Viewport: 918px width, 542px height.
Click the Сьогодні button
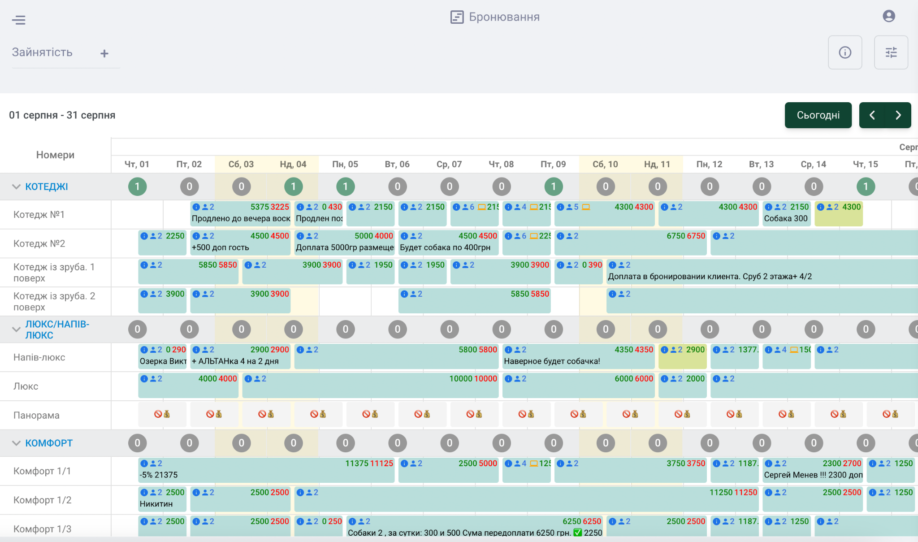pos(818,115)
